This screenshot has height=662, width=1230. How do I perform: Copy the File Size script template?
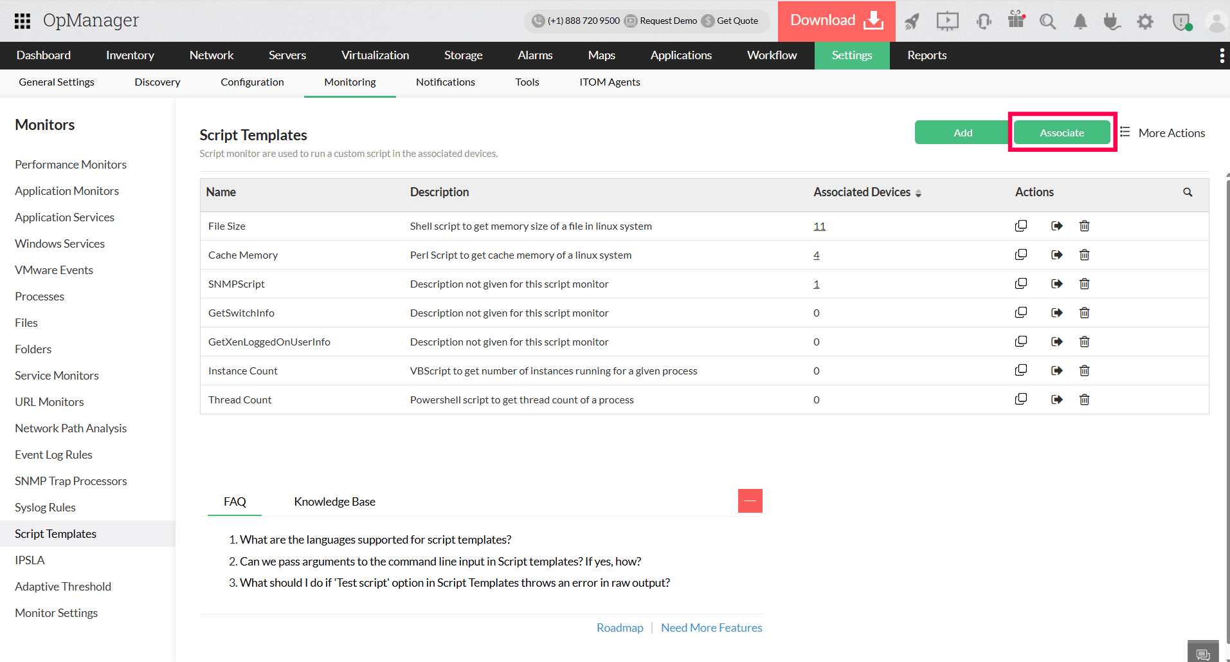tap(1021, 226)
